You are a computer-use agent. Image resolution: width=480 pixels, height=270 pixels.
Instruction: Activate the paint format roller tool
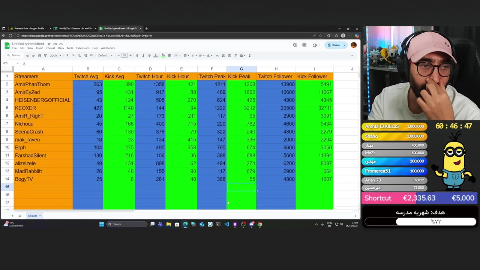tap(45, 55)
